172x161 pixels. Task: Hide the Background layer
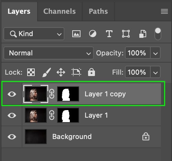pyautogui.click(x=12, y=137)
